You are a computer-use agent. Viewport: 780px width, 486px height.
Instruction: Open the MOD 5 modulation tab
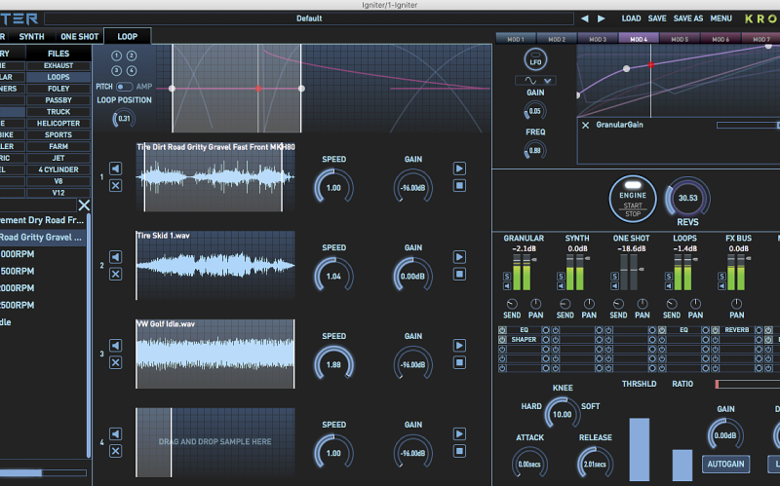680,39
